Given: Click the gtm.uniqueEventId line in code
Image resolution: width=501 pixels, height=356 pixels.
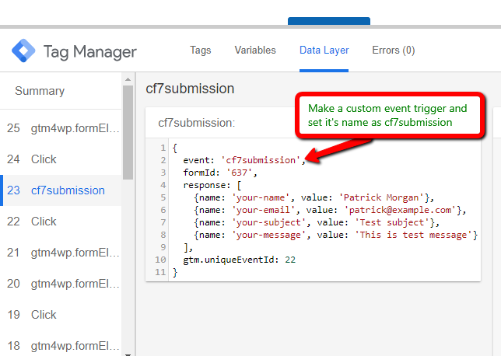Looking at the screenshot, I should pos(239,260).
